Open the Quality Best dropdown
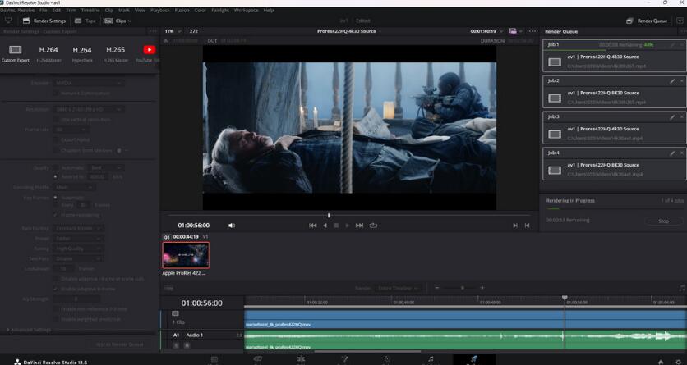Image resolution: width=687 pixels, height=365 pixels. point(104,168)
